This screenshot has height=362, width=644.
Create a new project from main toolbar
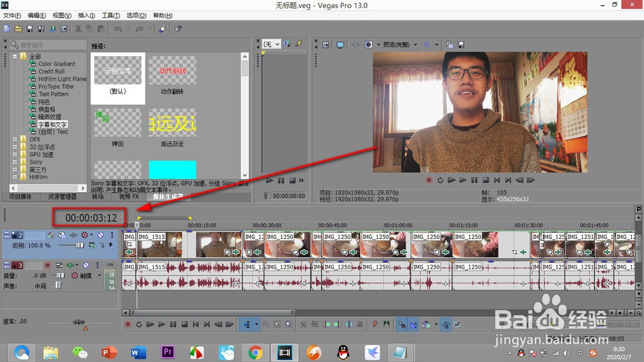[7, 29]
